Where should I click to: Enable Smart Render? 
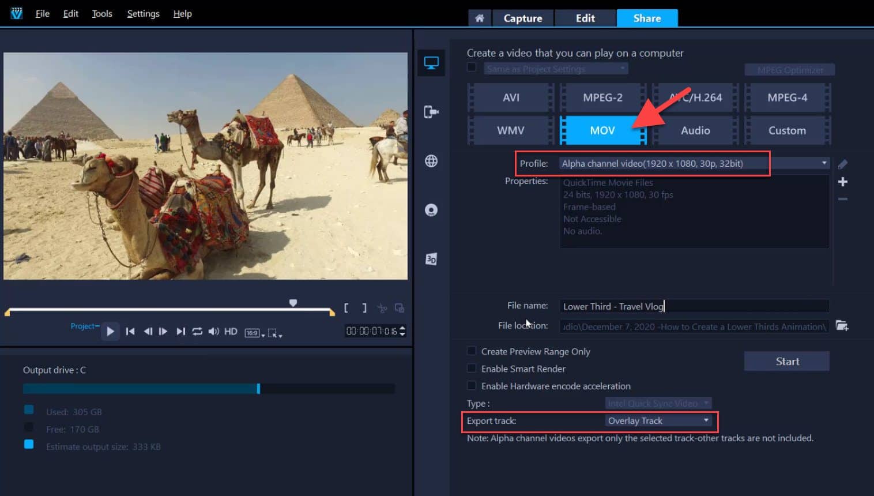(x=472, y=369)
